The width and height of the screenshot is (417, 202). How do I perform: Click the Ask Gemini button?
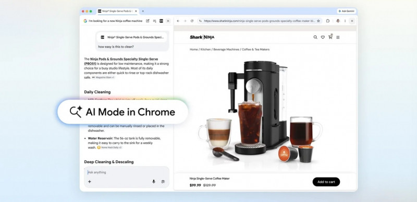tap(347, 11)
